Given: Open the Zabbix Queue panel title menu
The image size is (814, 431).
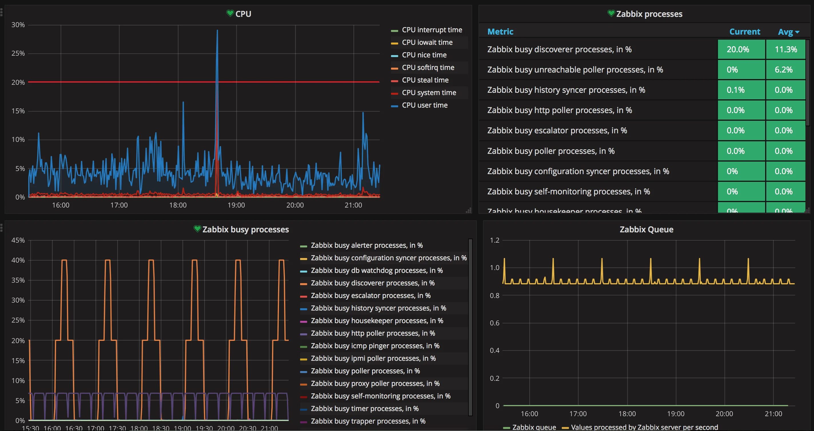Looking at the screenshot, I should 646,229.
